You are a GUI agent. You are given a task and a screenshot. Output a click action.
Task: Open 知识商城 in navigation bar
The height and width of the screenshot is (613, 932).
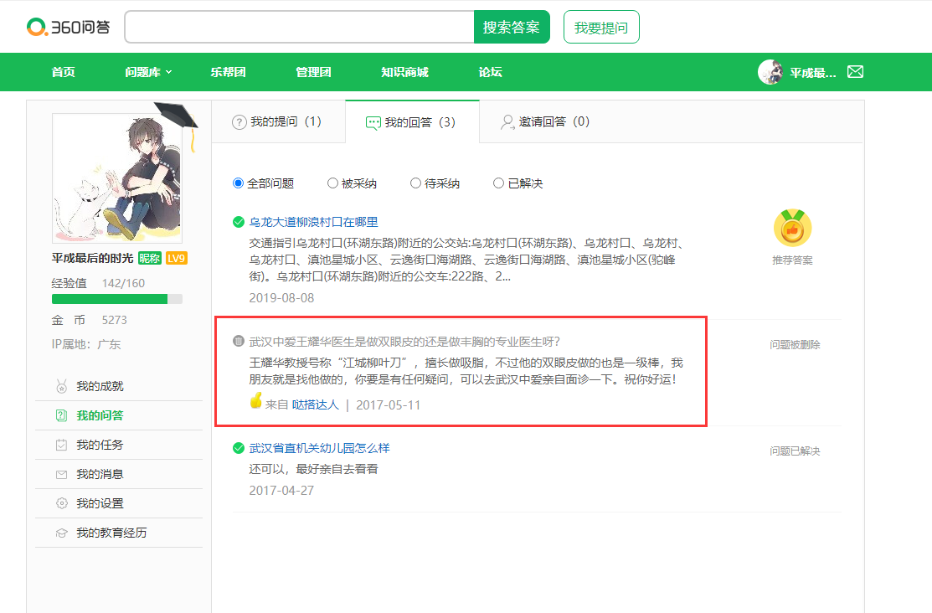pyautogui.click(x=404, y=72)
